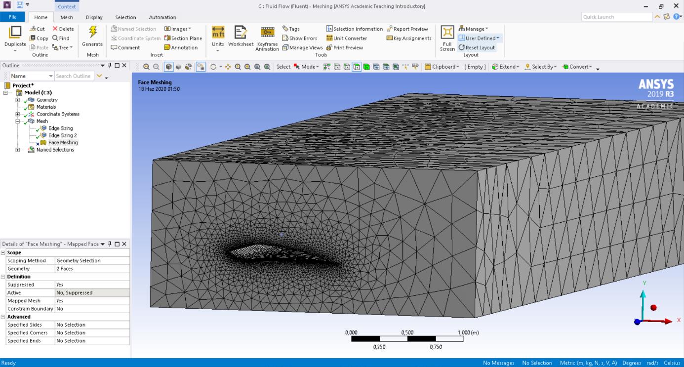Click Reset Layout button
The height and width of the screenshot is (367, 684).
(x=477, y=48)
